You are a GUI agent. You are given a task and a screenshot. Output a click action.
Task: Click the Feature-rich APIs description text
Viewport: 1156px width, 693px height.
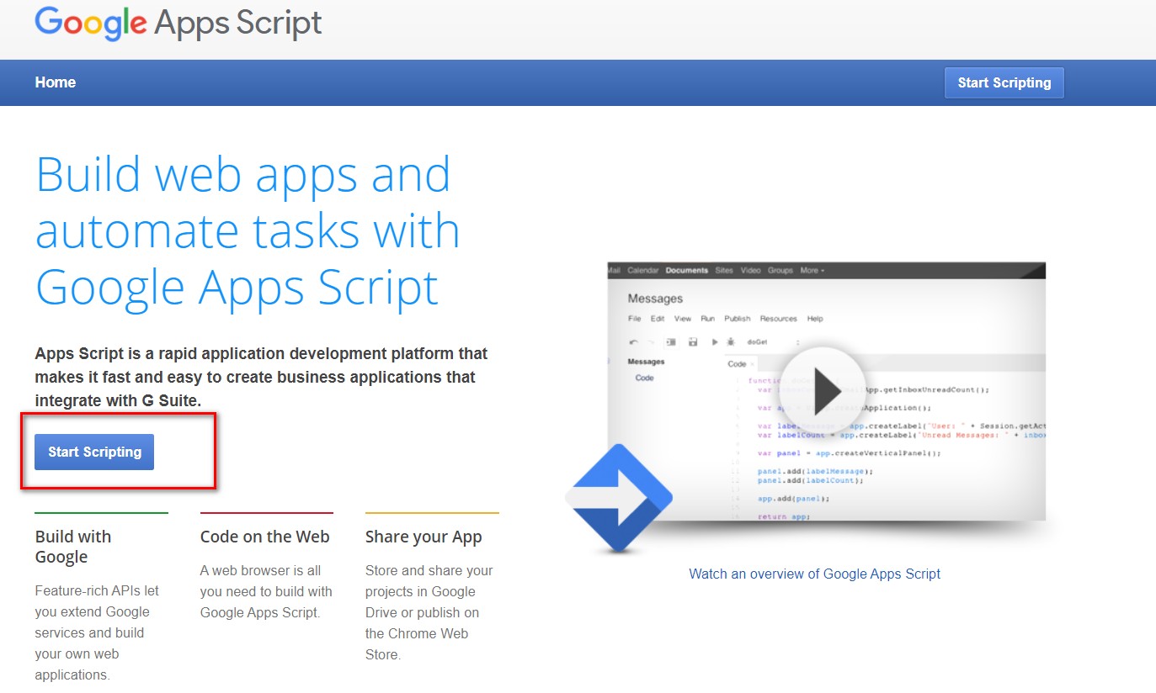(97, 632)
